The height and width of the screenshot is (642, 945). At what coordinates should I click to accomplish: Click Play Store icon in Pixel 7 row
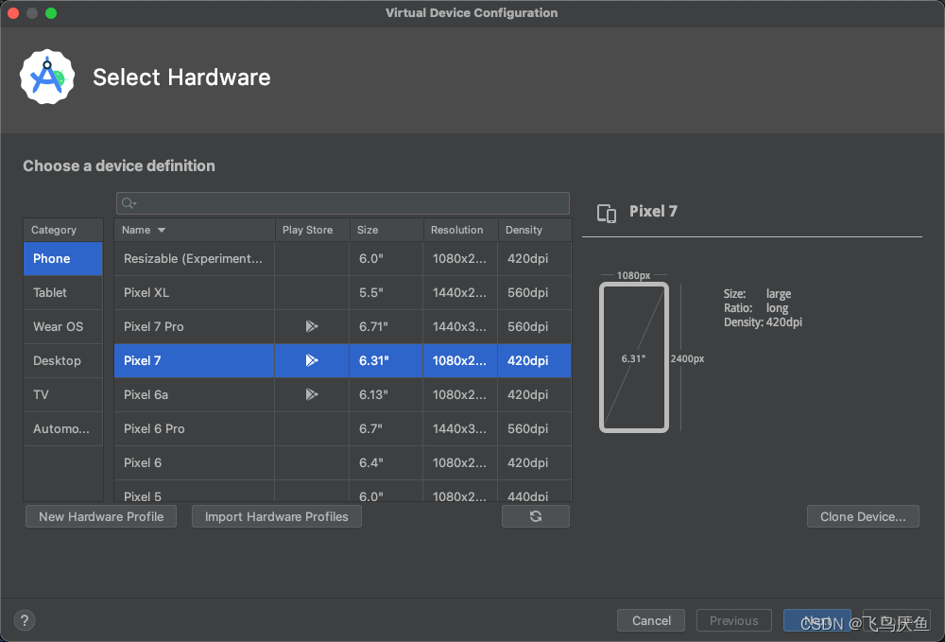312,360
